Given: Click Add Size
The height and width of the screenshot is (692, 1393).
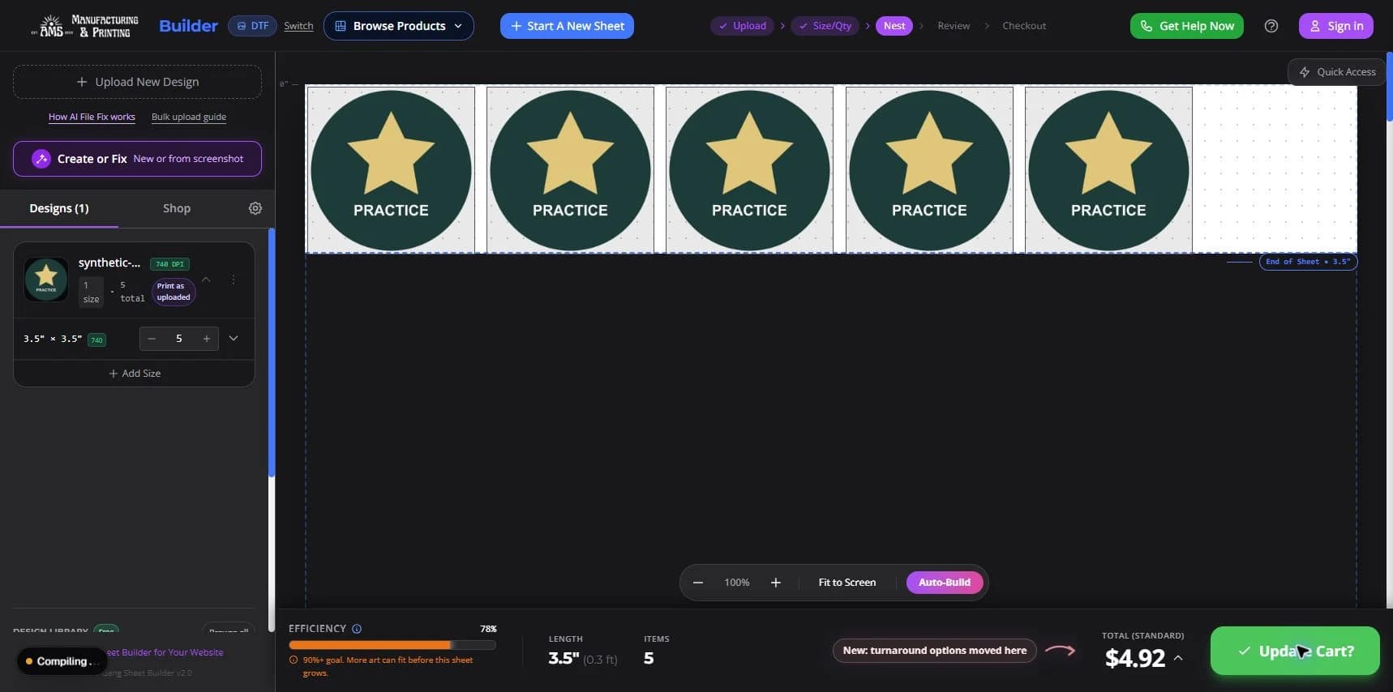Looking at the screenshot, I should (135, 374).
